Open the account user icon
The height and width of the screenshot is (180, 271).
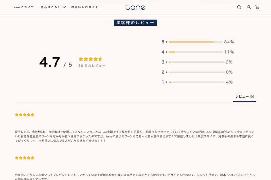tap(249, 7)
